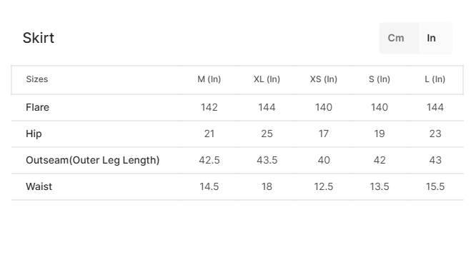Select the Hip row label
This screenshot has width=476, height=265.
[34, 134]
